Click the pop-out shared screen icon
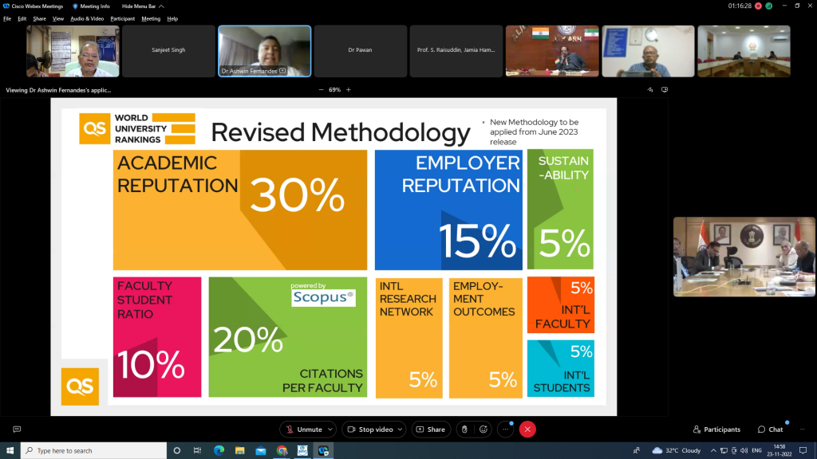 pos(665,89)
